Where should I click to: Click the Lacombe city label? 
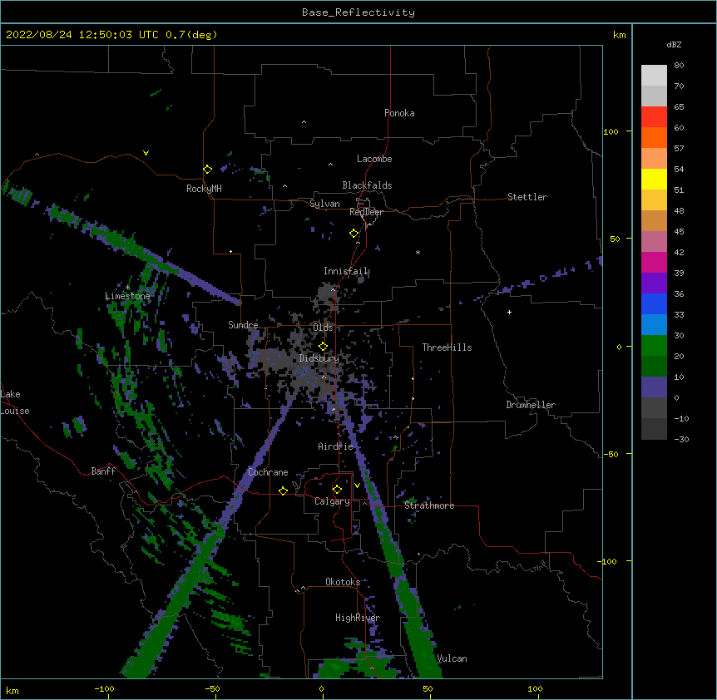tap(374, 159)
